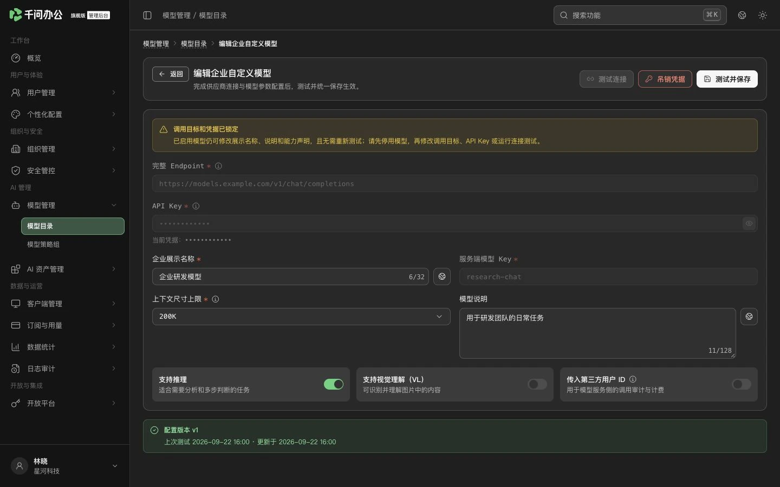Enable the 传入第三方用户 ID switch

click(742, 384)
